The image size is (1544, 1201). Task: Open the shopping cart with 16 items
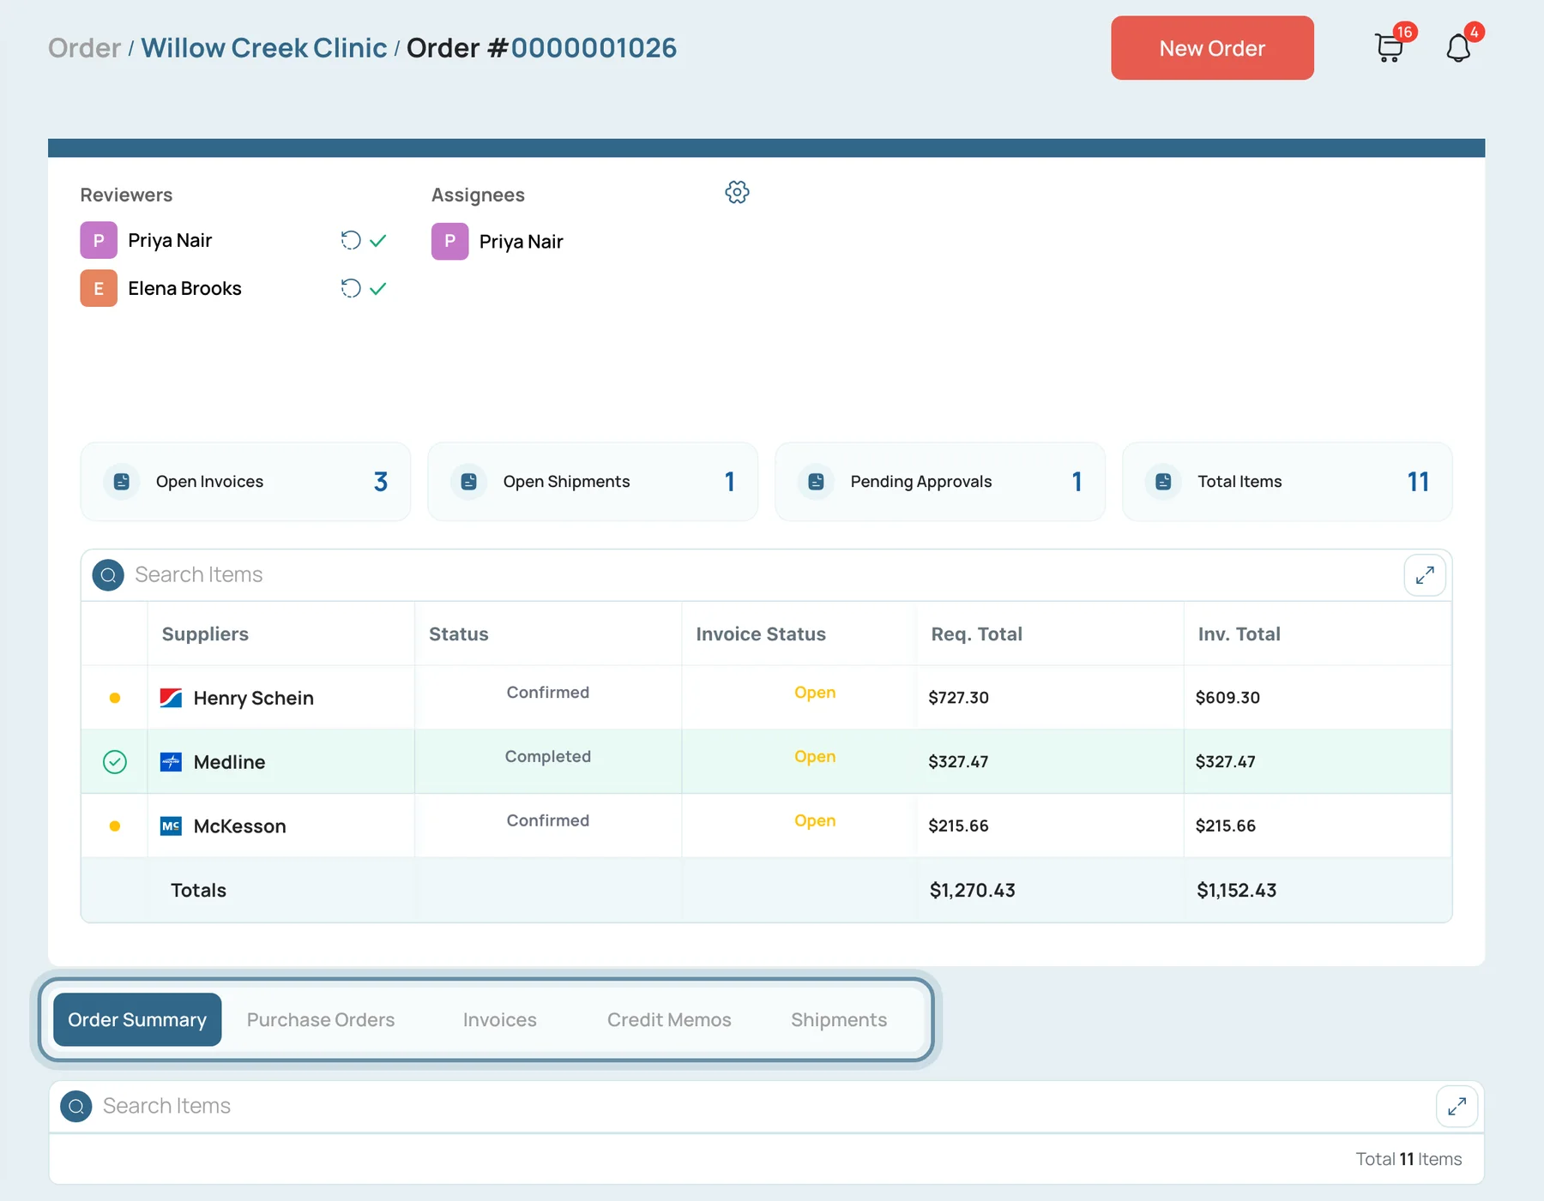pos(1389,48)
